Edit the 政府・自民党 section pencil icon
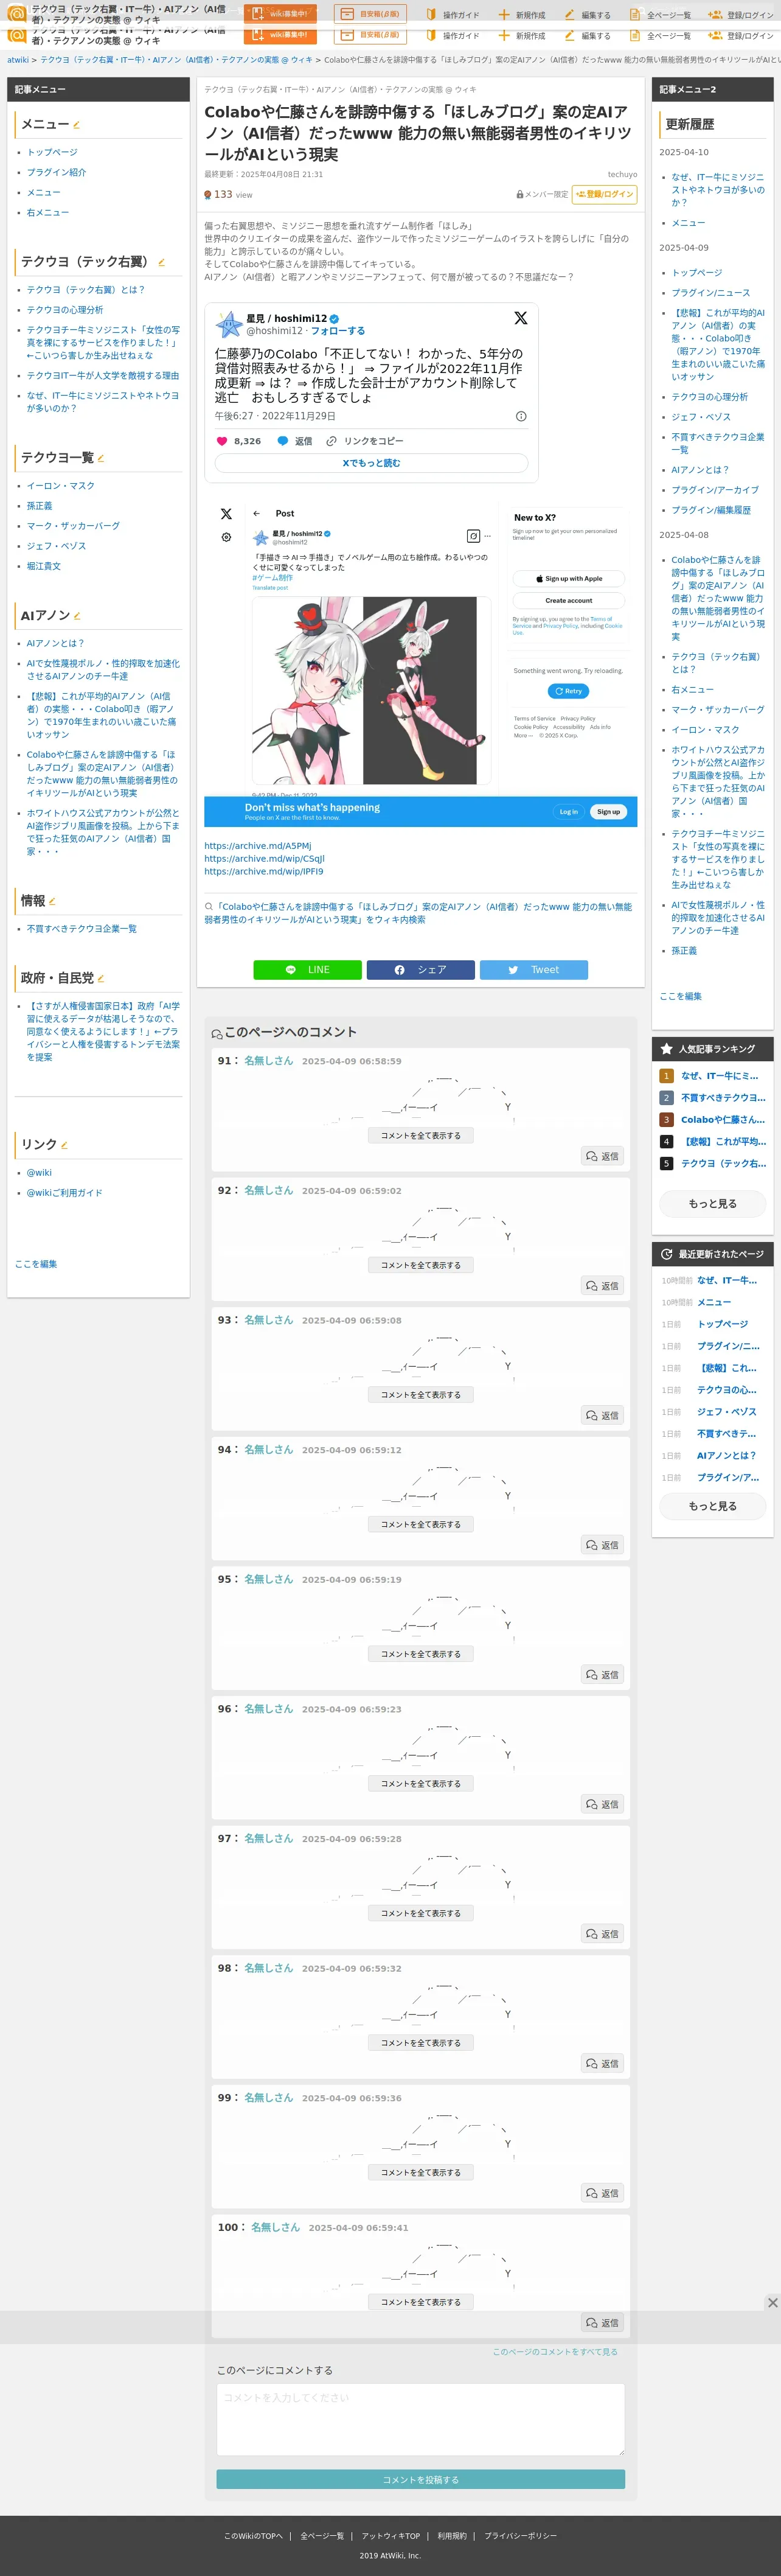The width and height of the screenshot is (781, 2576). (x=101, y=978)
